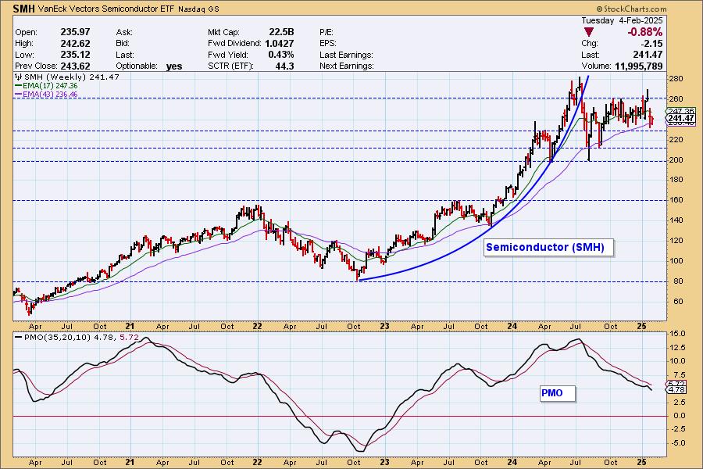Click the EPS label
Viewport: 703px width, 469px height.
pos(328,44)
